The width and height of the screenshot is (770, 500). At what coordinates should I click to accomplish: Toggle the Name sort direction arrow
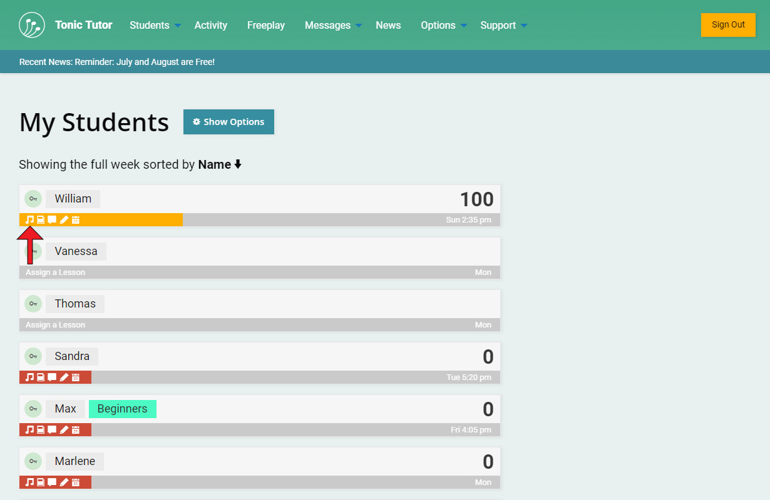click(238, 165)
